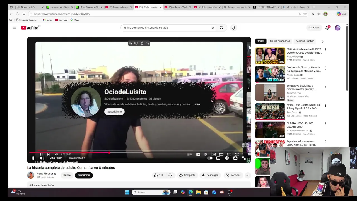Select the 'Todos' filter chip

coord(261,41)
